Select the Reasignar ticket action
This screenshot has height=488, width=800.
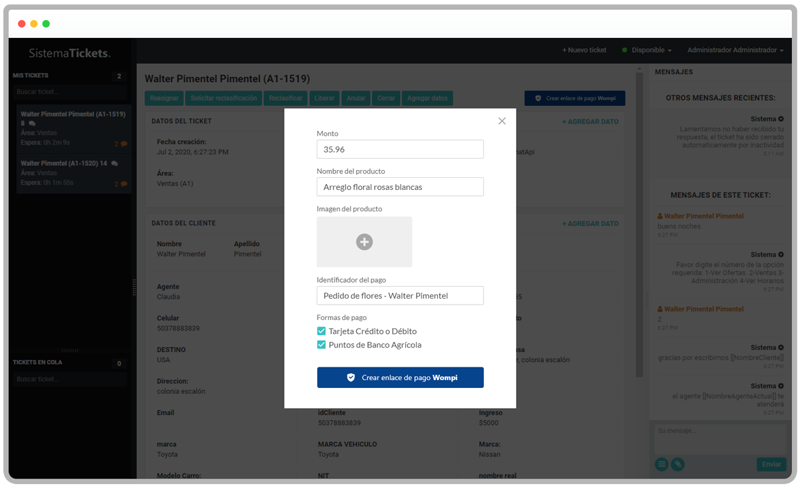tap(164, 98)
